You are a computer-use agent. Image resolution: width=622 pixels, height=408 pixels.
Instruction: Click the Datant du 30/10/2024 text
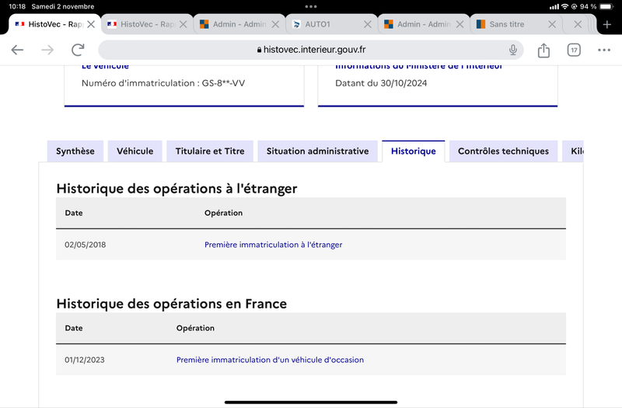381,83
